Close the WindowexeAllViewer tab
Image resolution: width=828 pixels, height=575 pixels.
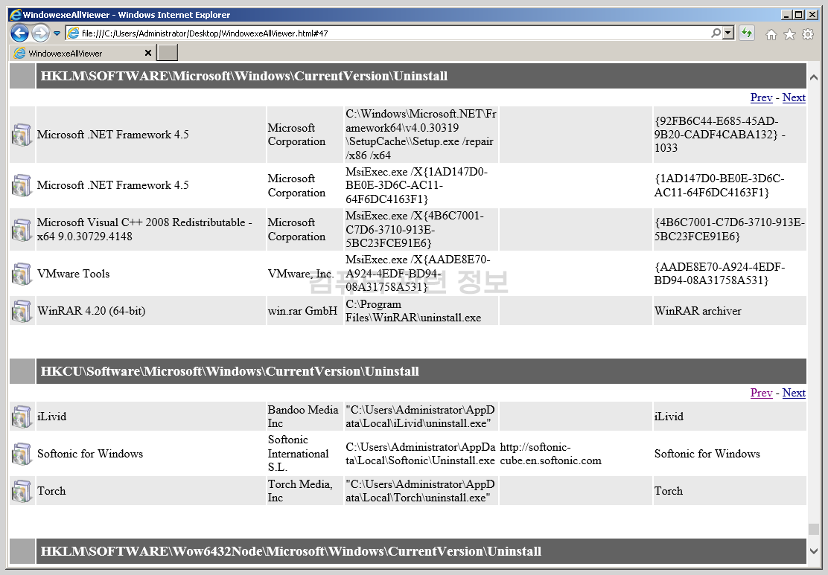tap(148, 53)
